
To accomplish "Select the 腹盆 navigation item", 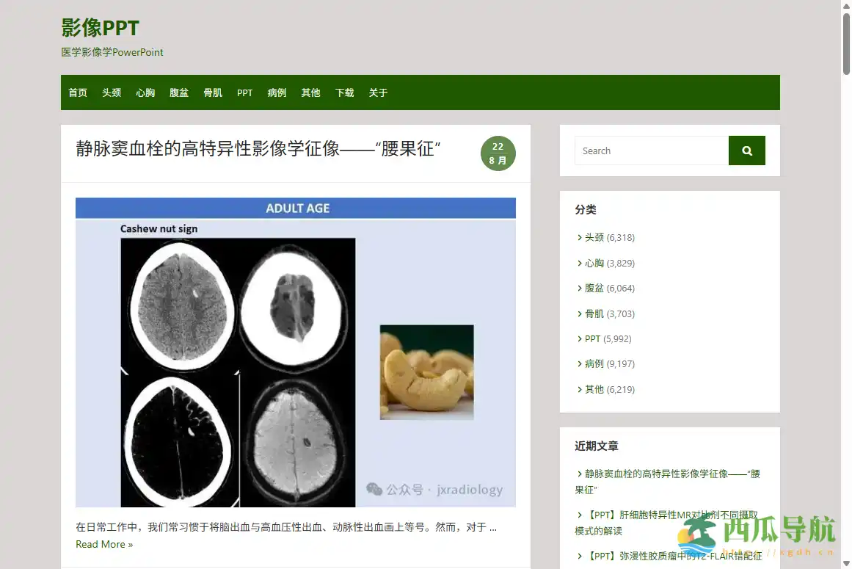I will pyautogui.click(x=178, y=93).
